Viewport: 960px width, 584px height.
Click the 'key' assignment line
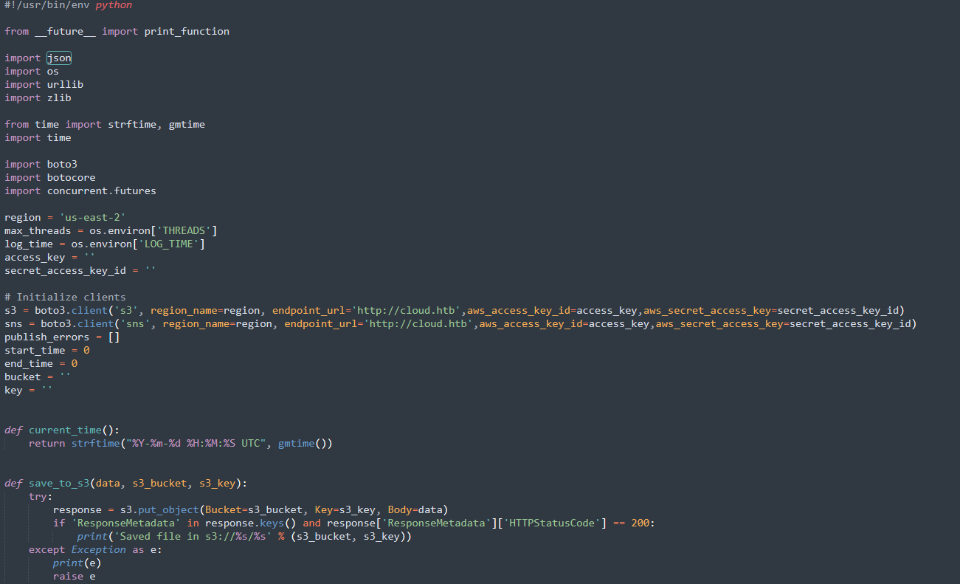[x=29, y=391]
